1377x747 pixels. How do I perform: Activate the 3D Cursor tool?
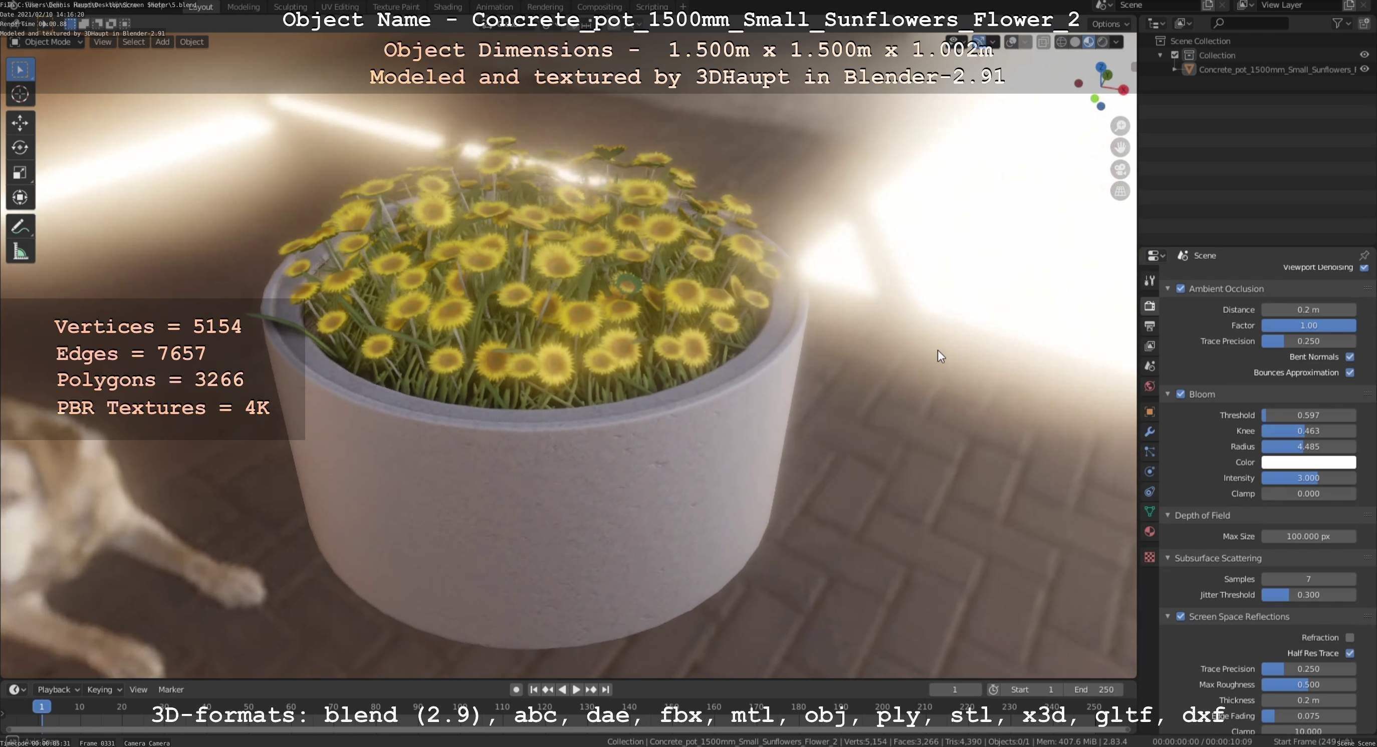click(x=21, y=94)
